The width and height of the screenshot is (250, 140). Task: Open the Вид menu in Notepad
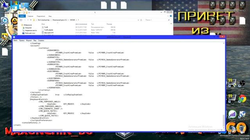pyautogui.click(x=35, y=40)
